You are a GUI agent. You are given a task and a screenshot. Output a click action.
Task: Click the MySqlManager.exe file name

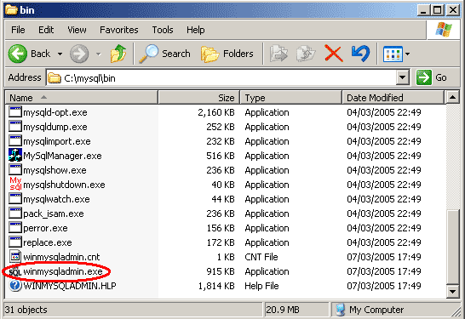point(62,156)
